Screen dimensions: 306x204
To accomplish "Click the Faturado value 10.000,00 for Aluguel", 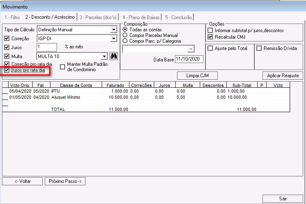I will 115,97.
